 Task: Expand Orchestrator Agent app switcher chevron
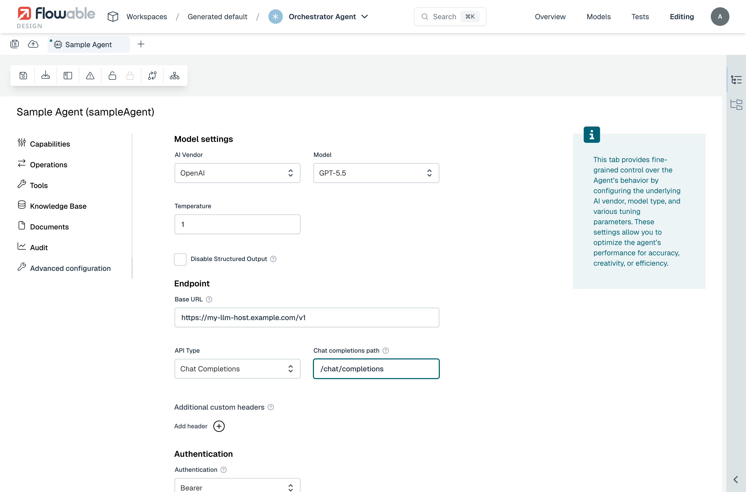(364, 17)
